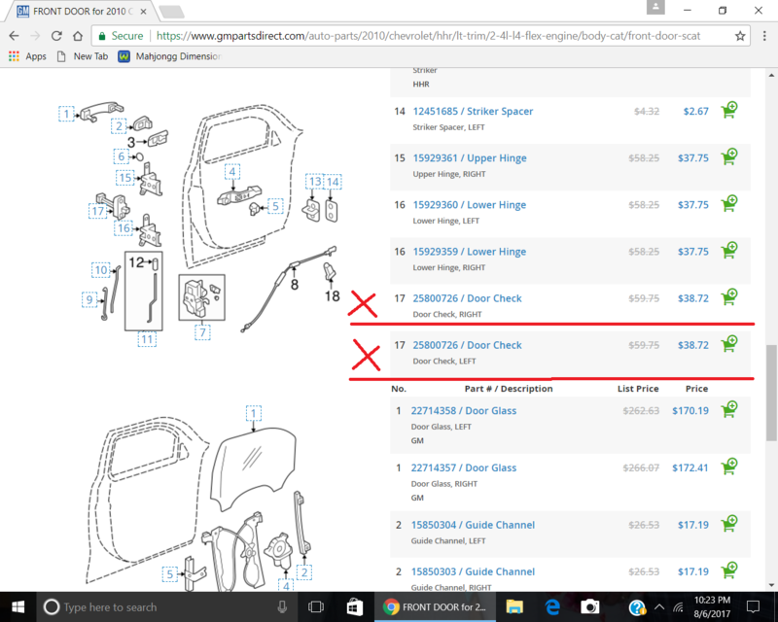Close the FRONT DOOR browser tab
This screenshot has height=622, width=778.
(x=143, y=11)
